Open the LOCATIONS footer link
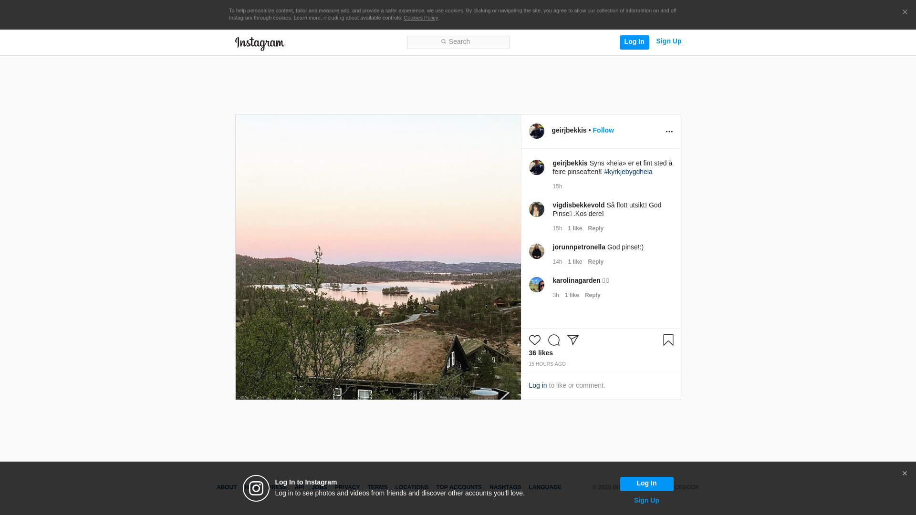This screenshot has width=916, height=515. (411, 487)
